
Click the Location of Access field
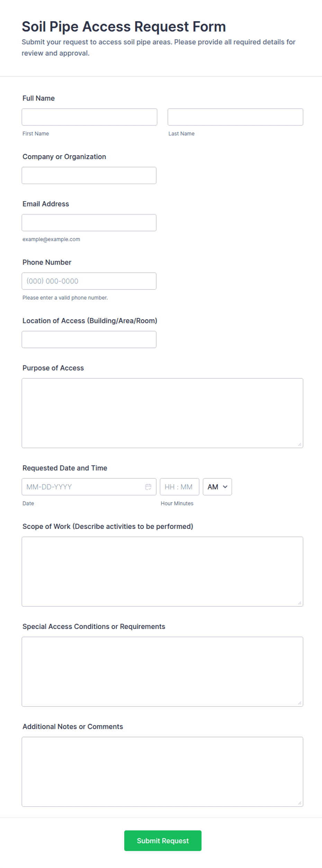[89, 339]
